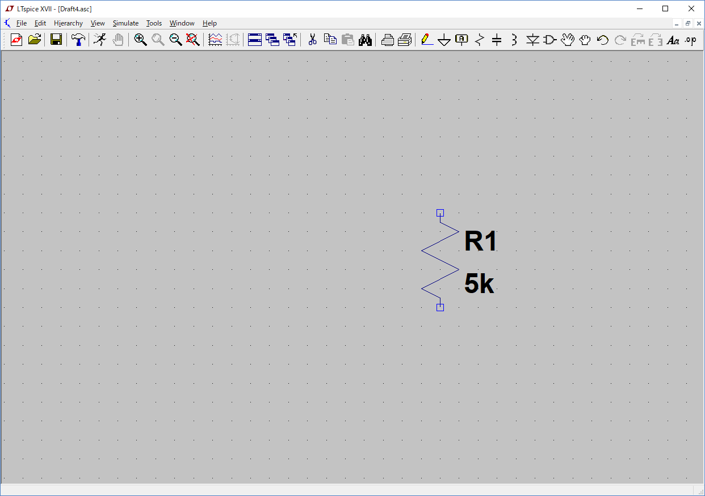This screenshot has height=496, width=705.
Task: Select the Draw Wire pencil tool
Action: [427, 40]
